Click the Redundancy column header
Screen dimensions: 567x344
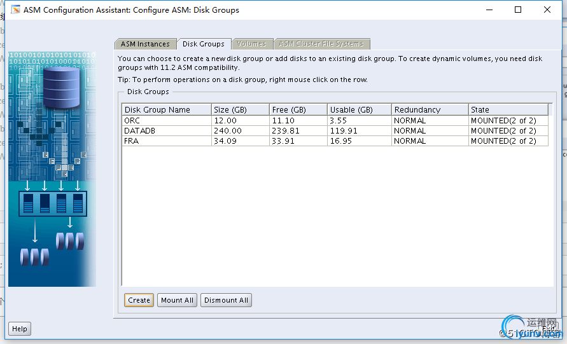click(430, 109)
